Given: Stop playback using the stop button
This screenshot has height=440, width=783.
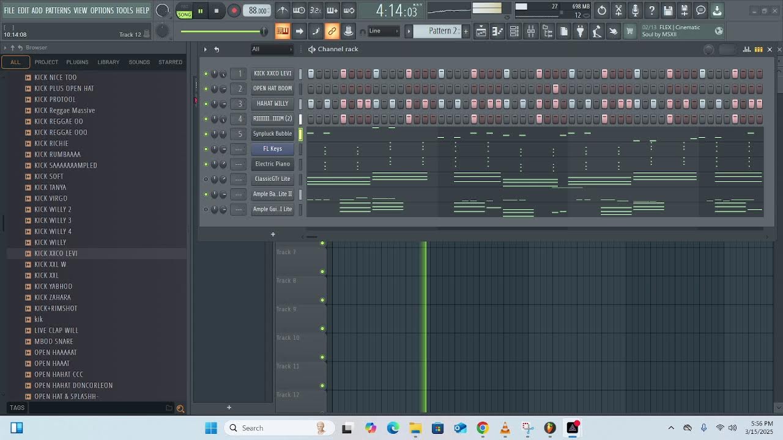Looking at the screenshot, I should pos(217,10).
